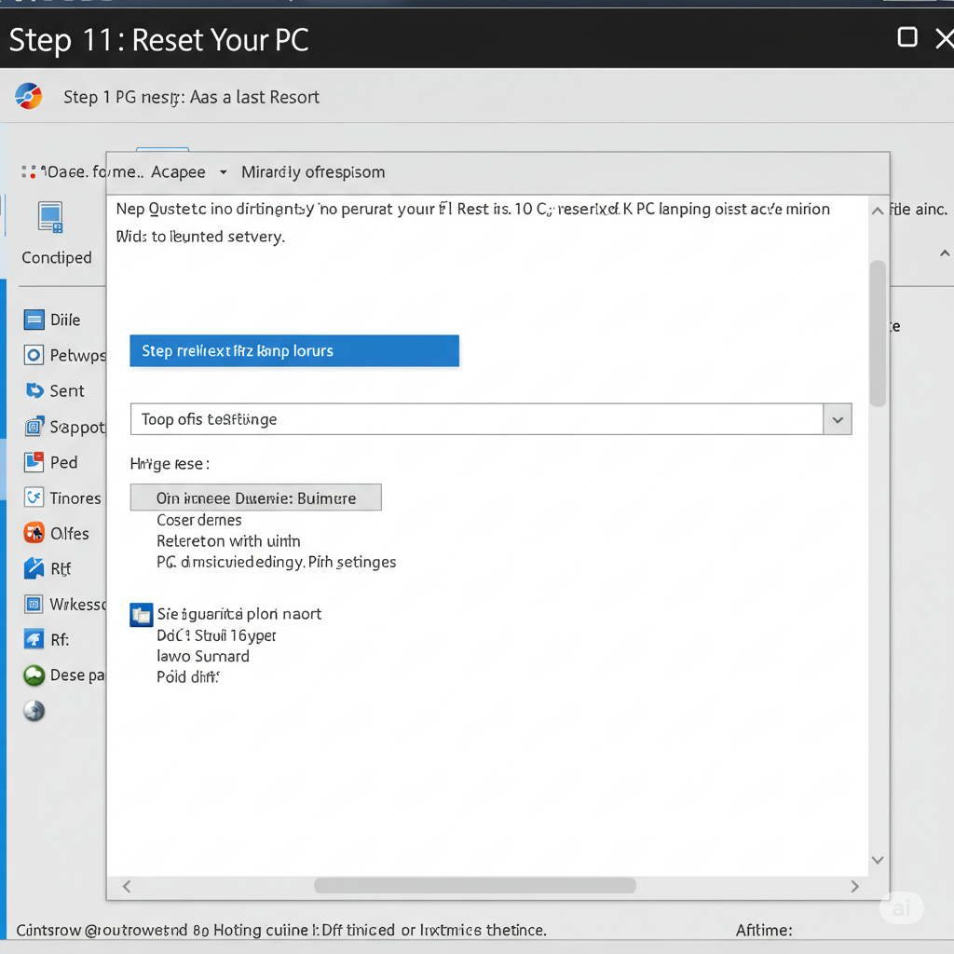This screenshot has width=954, height=954.
Task: Click the horizontal scrollbar thumb
Action: 474,886
